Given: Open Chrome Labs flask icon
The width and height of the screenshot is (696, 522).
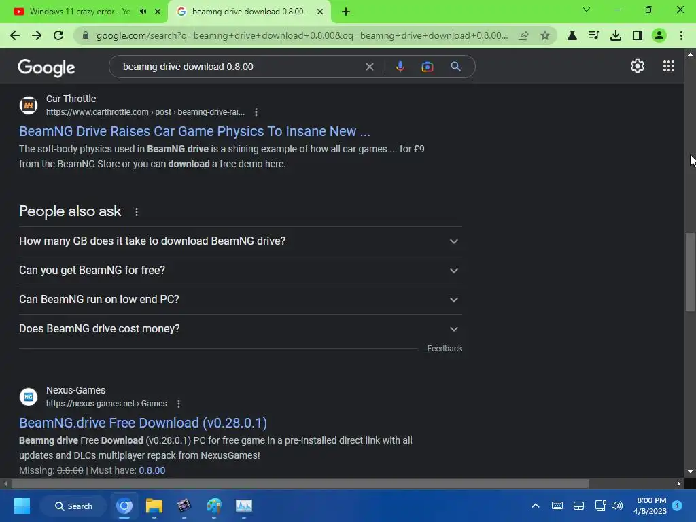Looking at the screenshot, I should pyautogui.click(x=572, y=35).
